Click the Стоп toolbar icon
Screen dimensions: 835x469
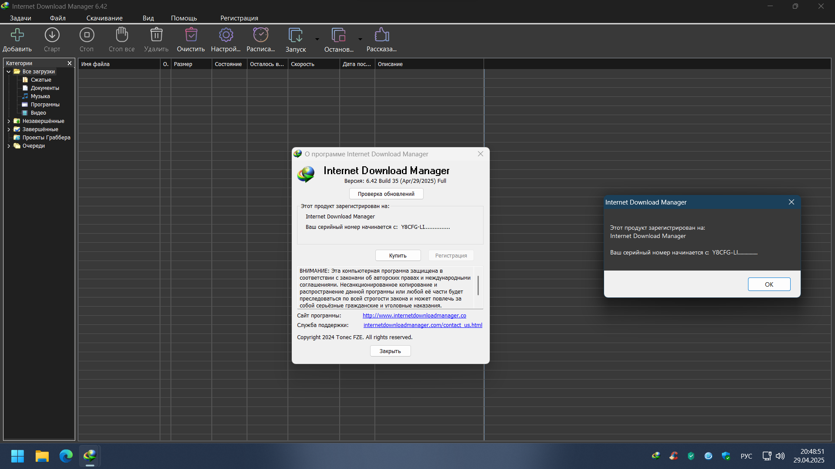(x=87, y=35)
